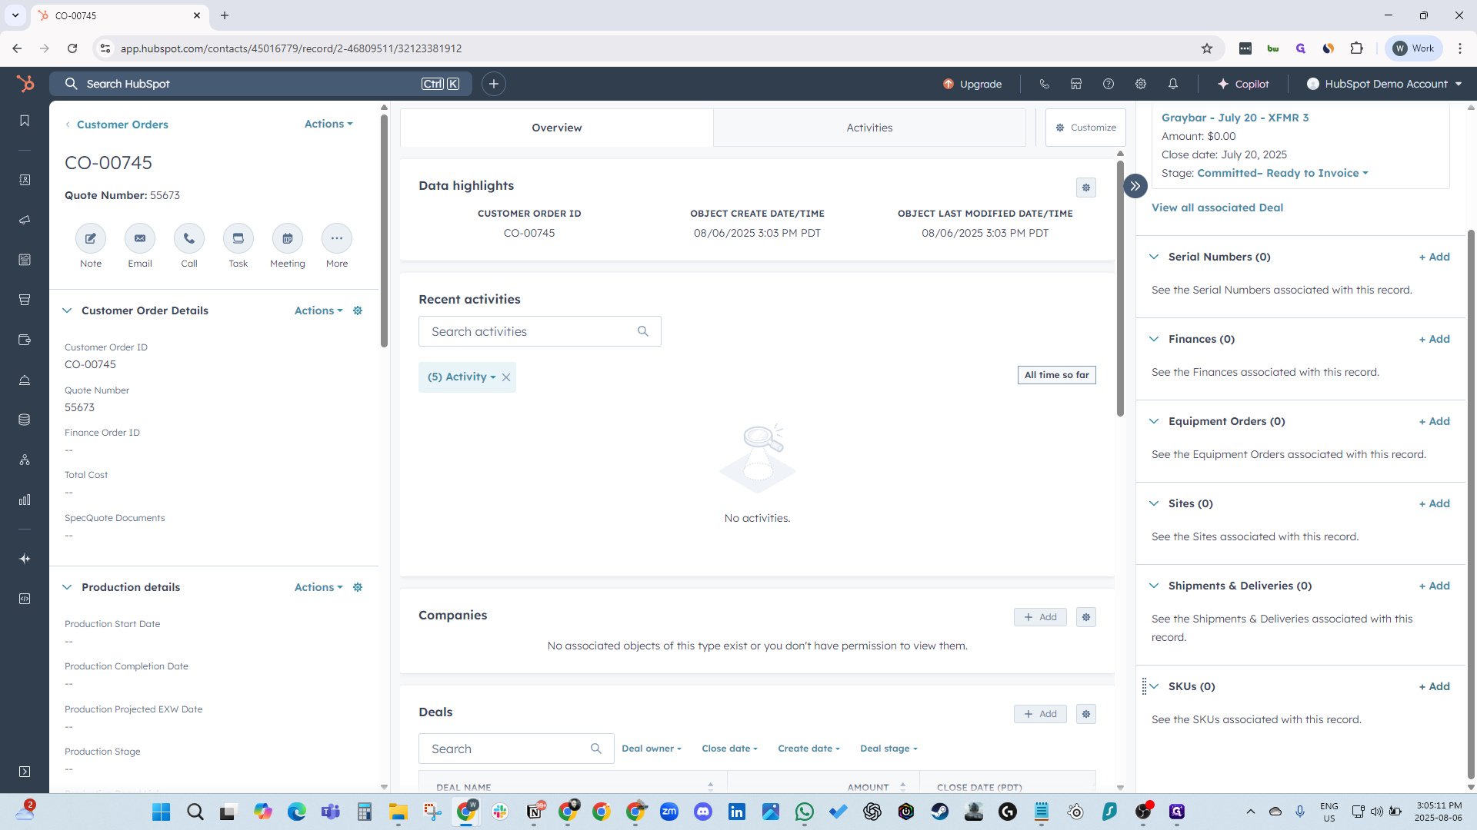Click the Note action icon
This screenshot has width=1477, height=830.
[91, 238]
